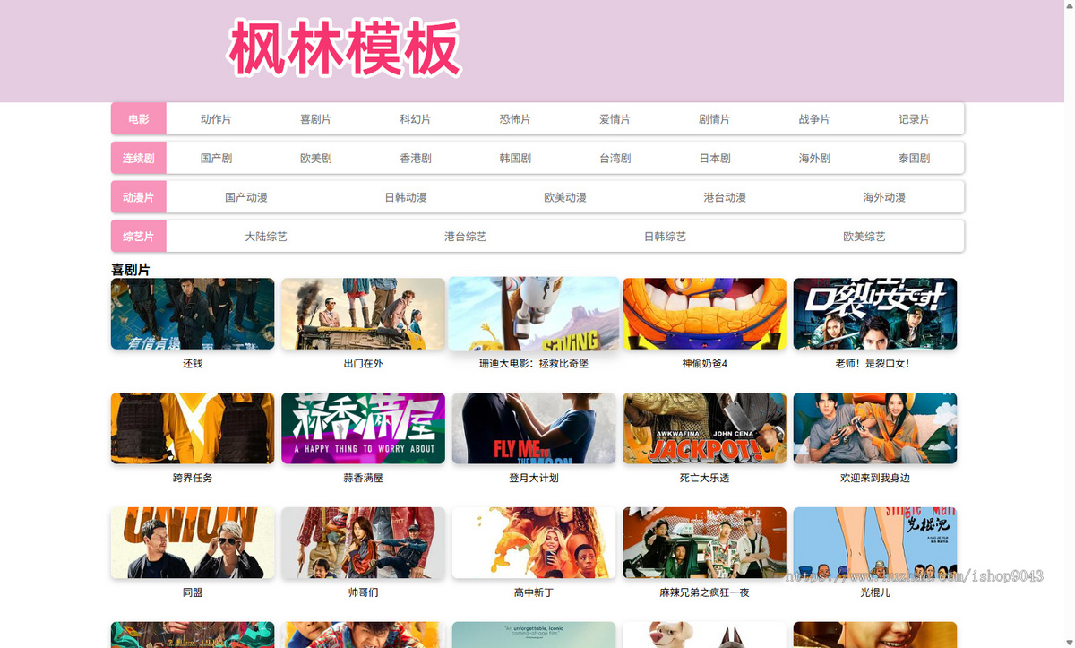Click the 光棍儿 title text
This screenshot has height=648, width=1075.
tap(875, 593)
